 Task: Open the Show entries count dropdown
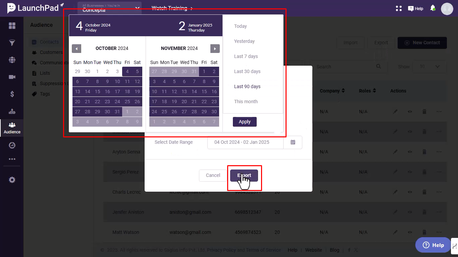coord(430,67)
